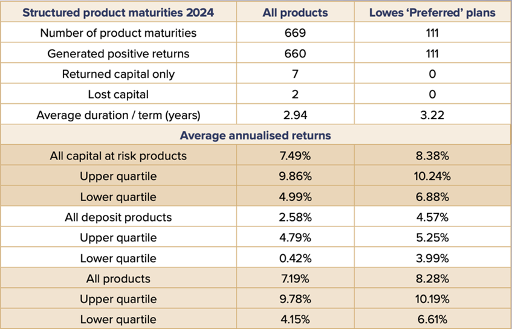Select value 7 in Returned capital row
Viewport: 512px width, 329px height.
pos(296,74)
